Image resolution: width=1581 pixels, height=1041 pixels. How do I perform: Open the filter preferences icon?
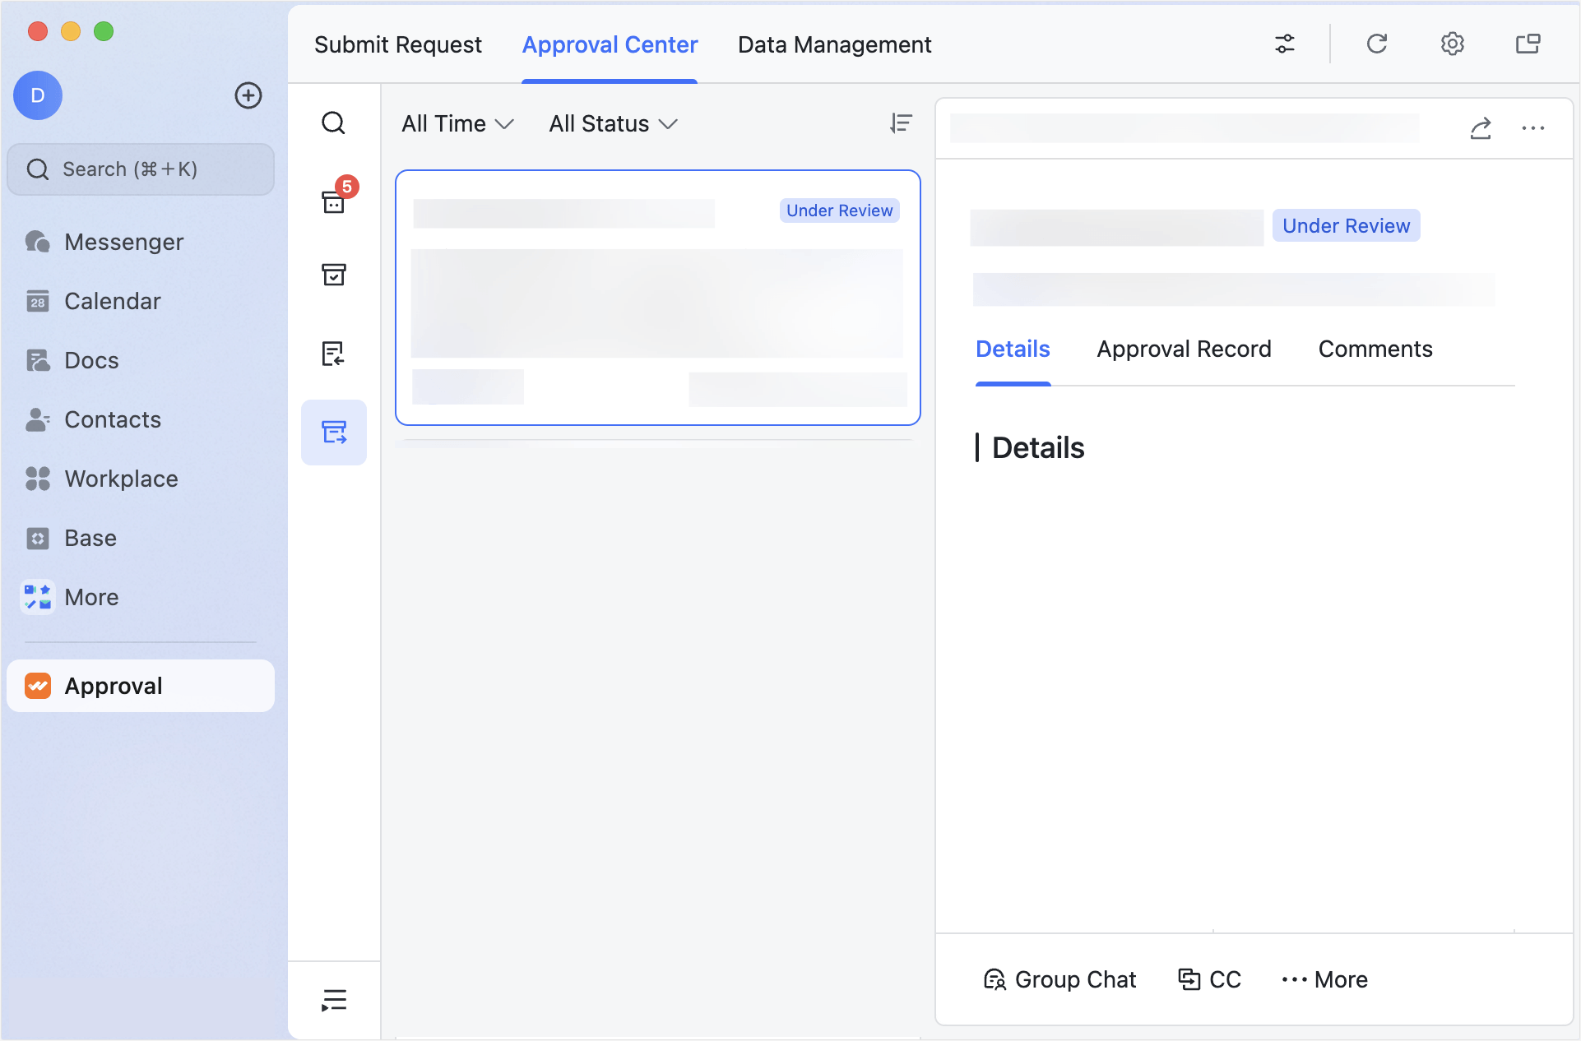[x=1285, y=44]
